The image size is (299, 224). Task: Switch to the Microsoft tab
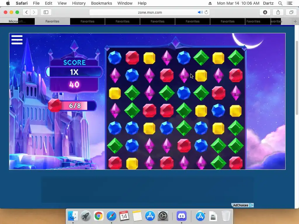coord(17,21)
